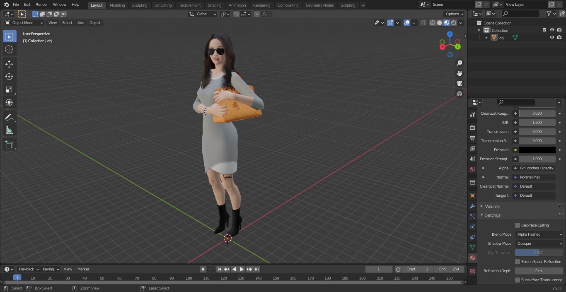Click the pan view hand icon

point(460,73)
